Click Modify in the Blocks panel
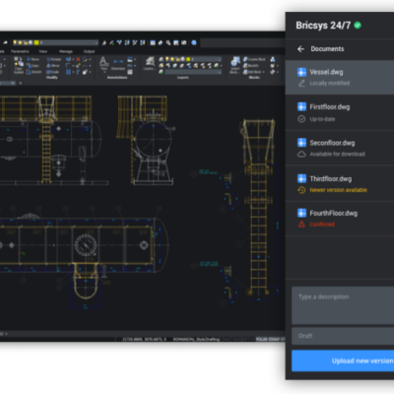The image size is (394, 394). 251,66
